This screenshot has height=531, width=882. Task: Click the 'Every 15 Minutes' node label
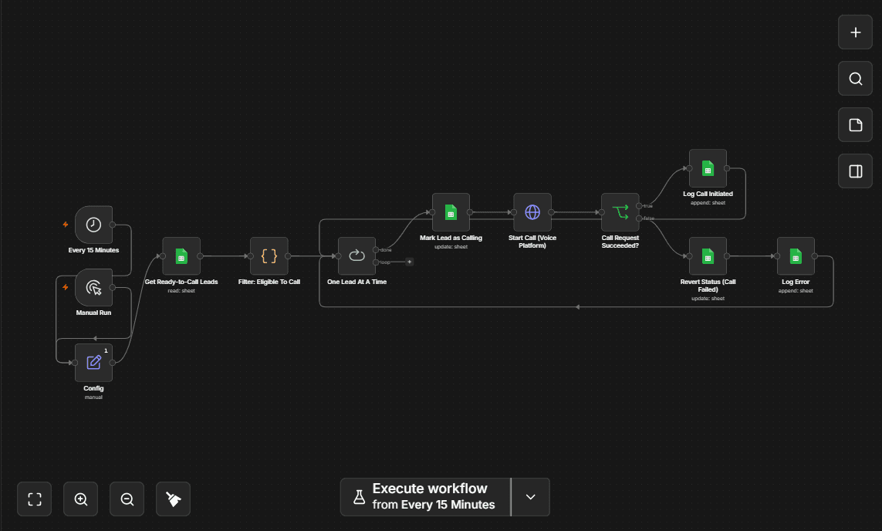(93, 250)
